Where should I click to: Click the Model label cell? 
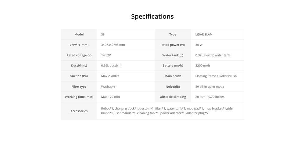(79, 35)
